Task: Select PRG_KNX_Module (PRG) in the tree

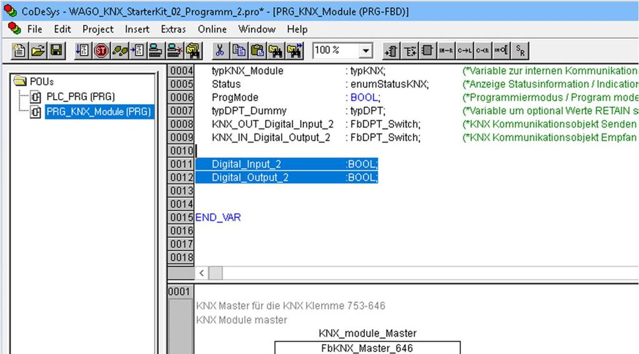Action: [x=99, y=112]
